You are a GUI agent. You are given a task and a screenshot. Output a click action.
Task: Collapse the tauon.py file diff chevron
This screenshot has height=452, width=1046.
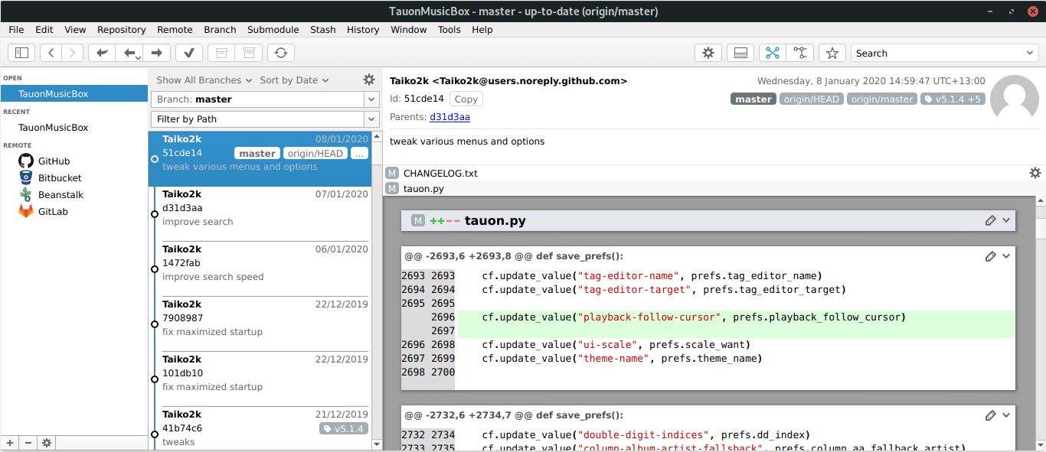pyautogui.click(x=1006, y=220)
